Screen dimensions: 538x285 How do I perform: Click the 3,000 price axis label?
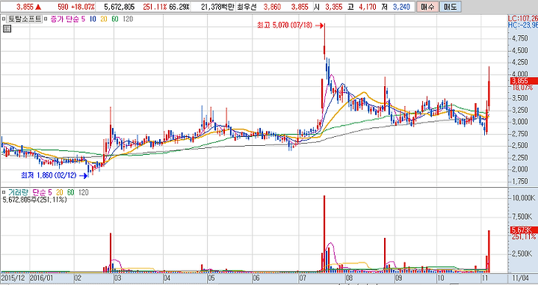tap(520, 122)
